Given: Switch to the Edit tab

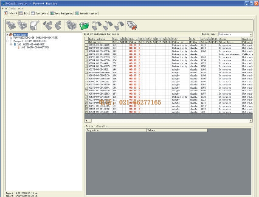Looking at the screenshot, I should [24, 13].
